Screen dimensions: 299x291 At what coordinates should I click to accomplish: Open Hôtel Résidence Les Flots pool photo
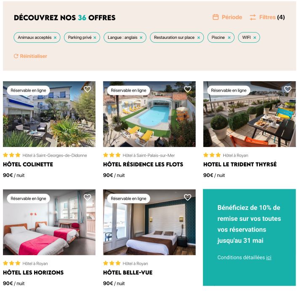tap(149, 114)
